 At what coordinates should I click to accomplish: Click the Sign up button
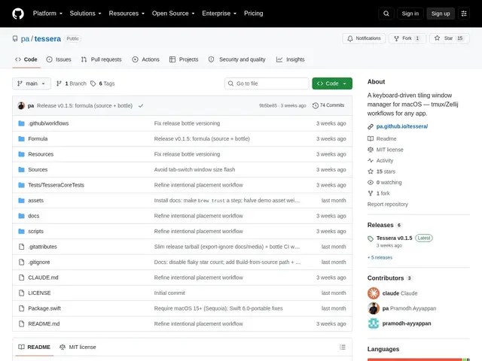[x=440, y=14]
